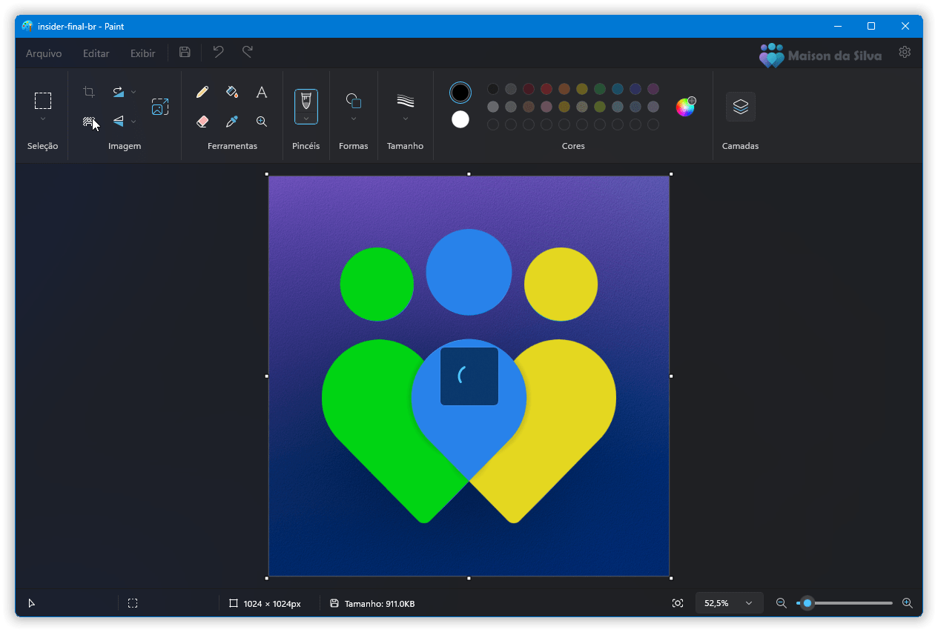Image resolution: width=938 pixels, height=632 pixels.
Task: Select the Fill with color bucket tool
Action: [x=231, y=92]
